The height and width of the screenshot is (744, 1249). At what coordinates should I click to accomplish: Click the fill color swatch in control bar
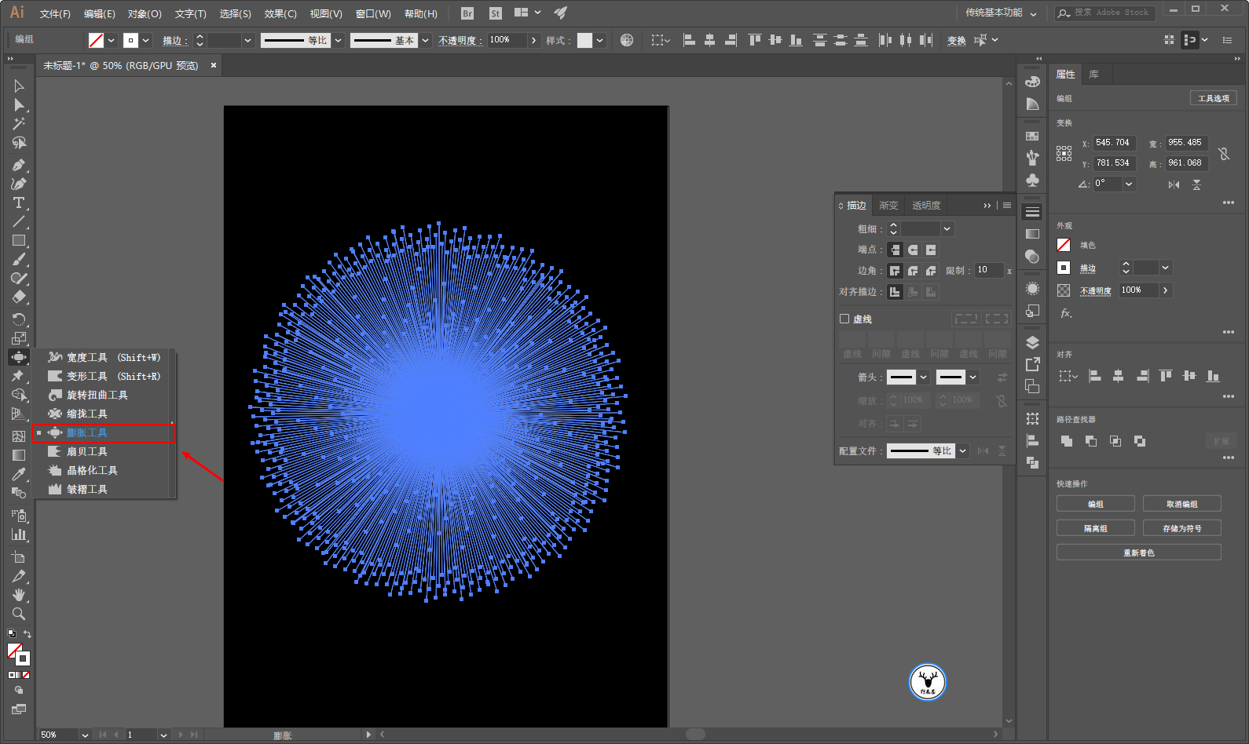pos(96,40)
